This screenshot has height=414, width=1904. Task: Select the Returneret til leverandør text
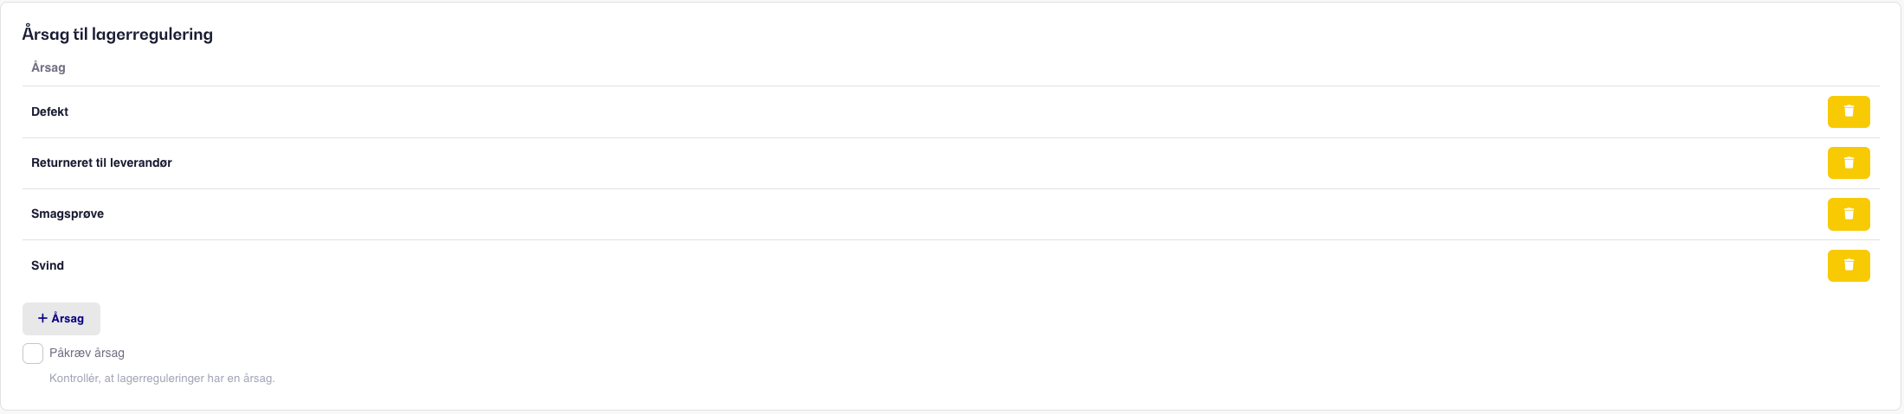point(101,162)
